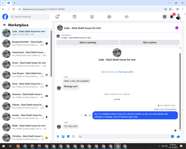React to the blue message with the smiley icon
This screenshot has width=186, height=149.
[x=90, y=115]
